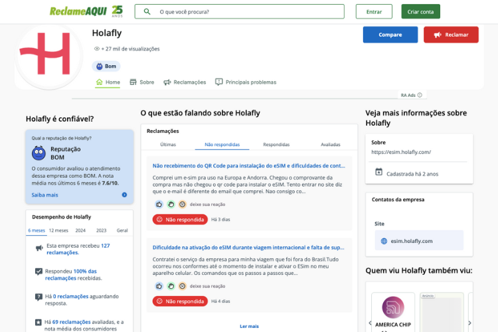498x332 pixels.
Task: Click clapping reaction on QR Code complaint
Action: point(171,205)
